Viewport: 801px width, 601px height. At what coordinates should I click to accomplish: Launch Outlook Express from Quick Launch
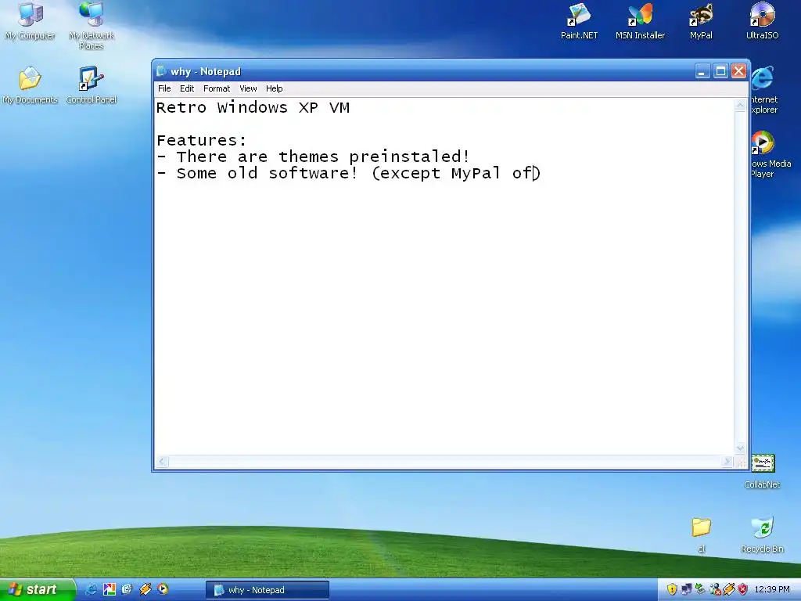click(x=127, y=589)
